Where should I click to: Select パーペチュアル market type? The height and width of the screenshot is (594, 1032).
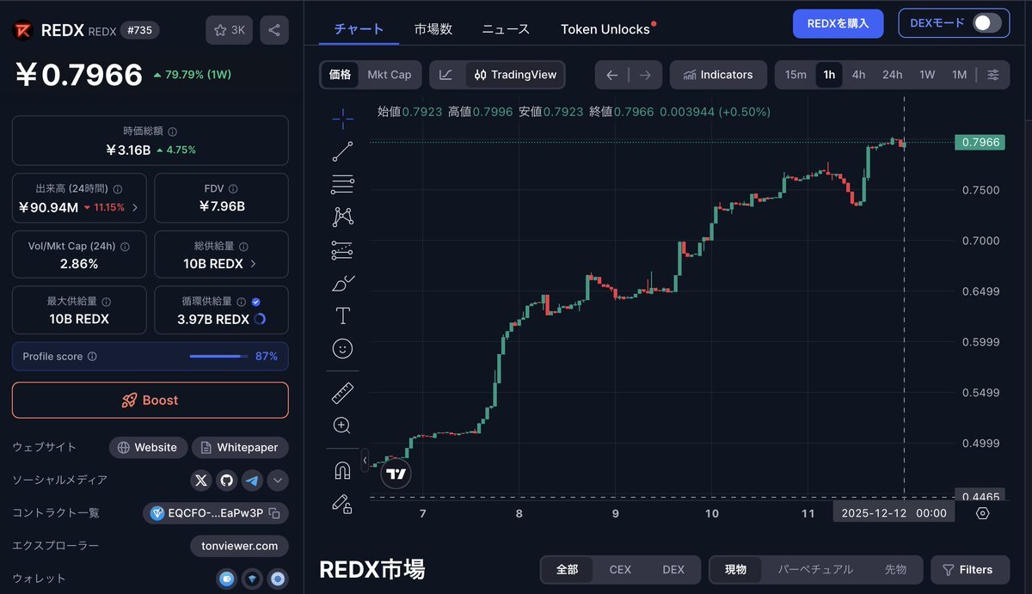pyautogui.click(x=815, y=570)
